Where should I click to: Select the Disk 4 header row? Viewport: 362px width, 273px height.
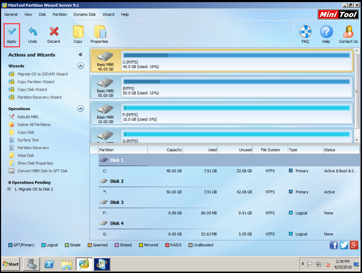point(229,223)
